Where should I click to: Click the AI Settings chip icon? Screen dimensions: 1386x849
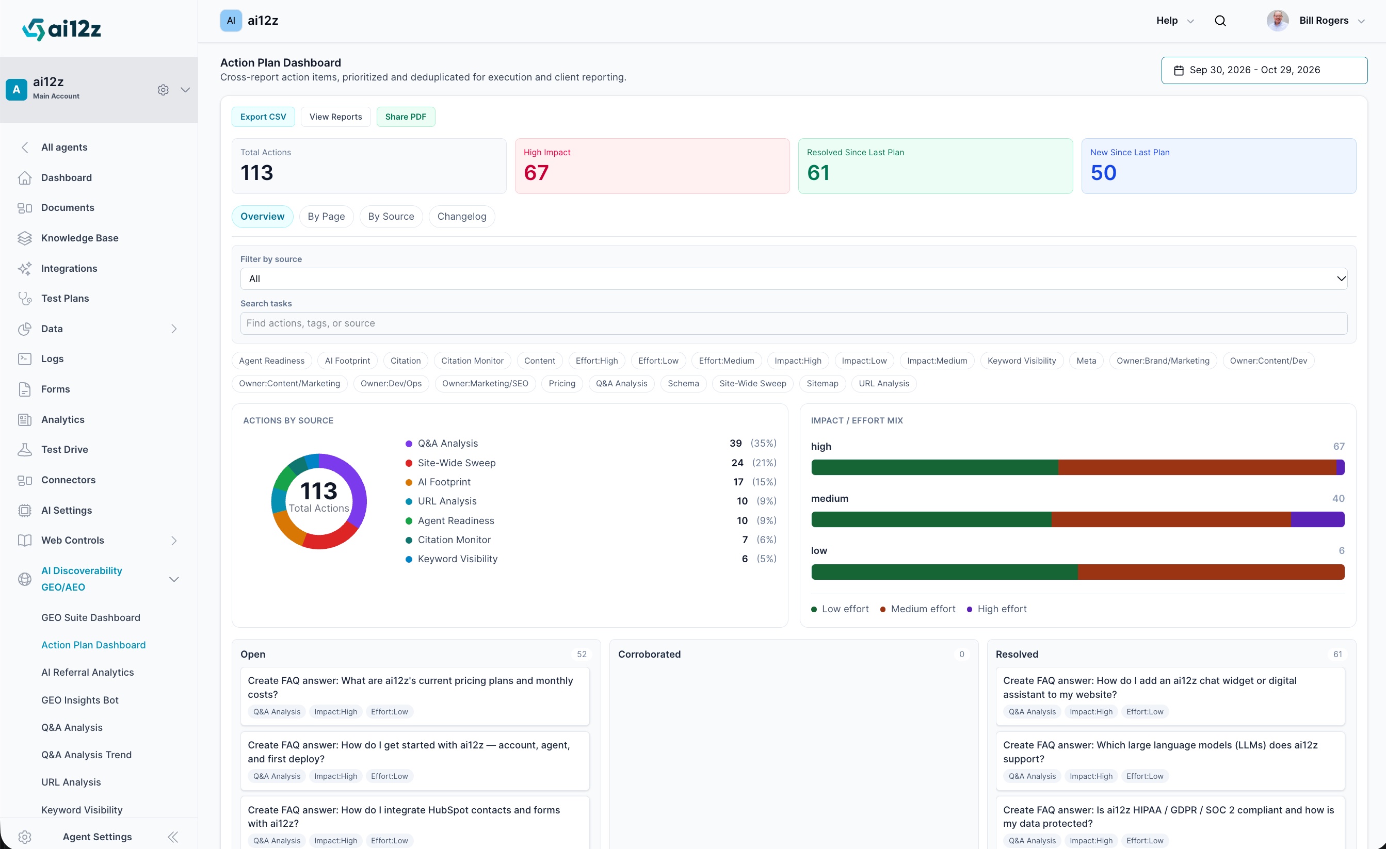25,510
